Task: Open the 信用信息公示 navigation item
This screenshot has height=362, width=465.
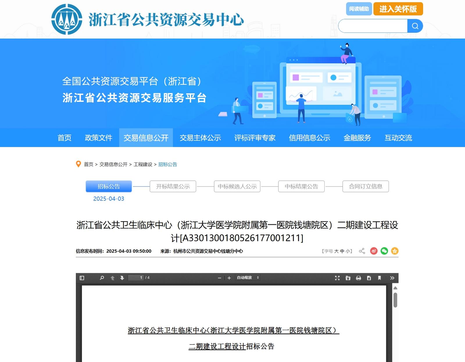Action: tap(310, 138)
